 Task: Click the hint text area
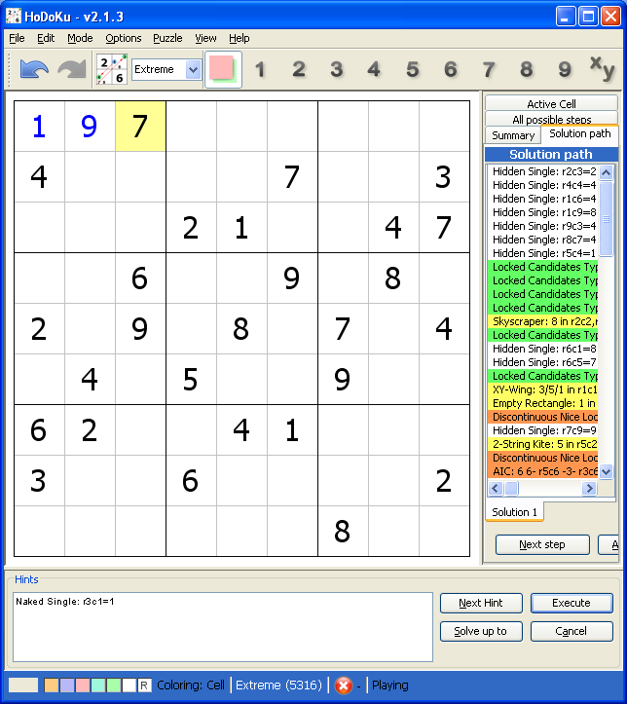pyautogui.click(x=223, y=627)
